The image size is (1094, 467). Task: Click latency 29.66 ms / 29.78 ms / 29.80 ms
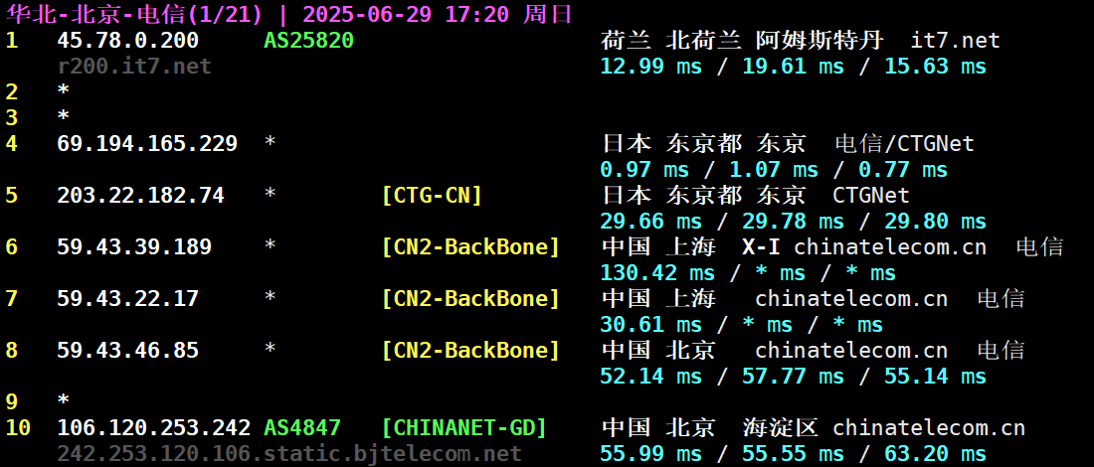[794, 222]
